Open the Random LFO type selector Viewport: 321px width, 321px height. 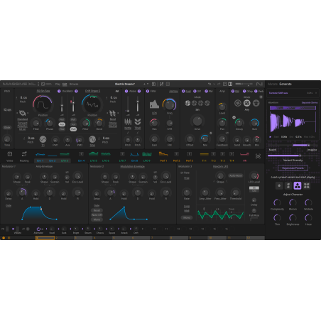pos(220,166)
